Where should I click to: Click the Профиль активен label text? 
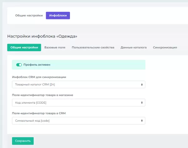click(37, 65)
